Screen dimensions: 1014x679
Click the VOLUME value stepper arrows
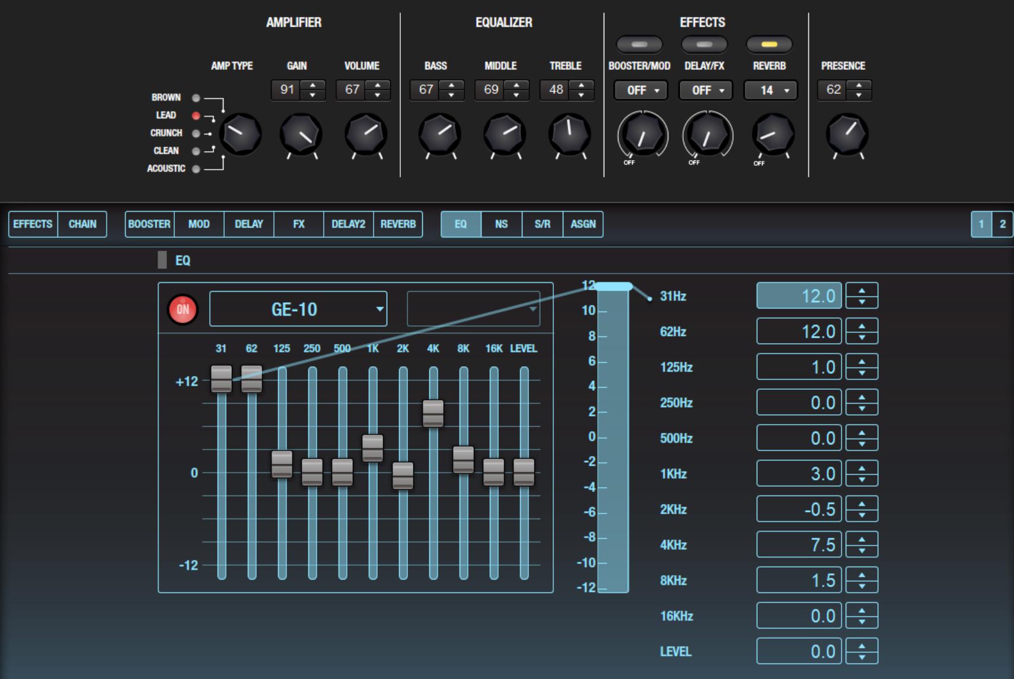pyautogui.click(x=378, y=90)
